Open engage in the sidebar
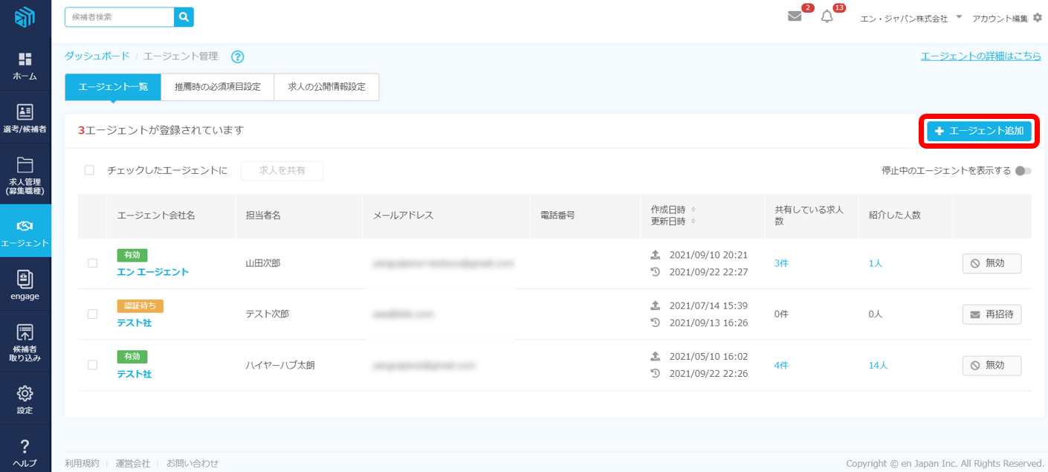1048x472 pixels. point(25,285)
